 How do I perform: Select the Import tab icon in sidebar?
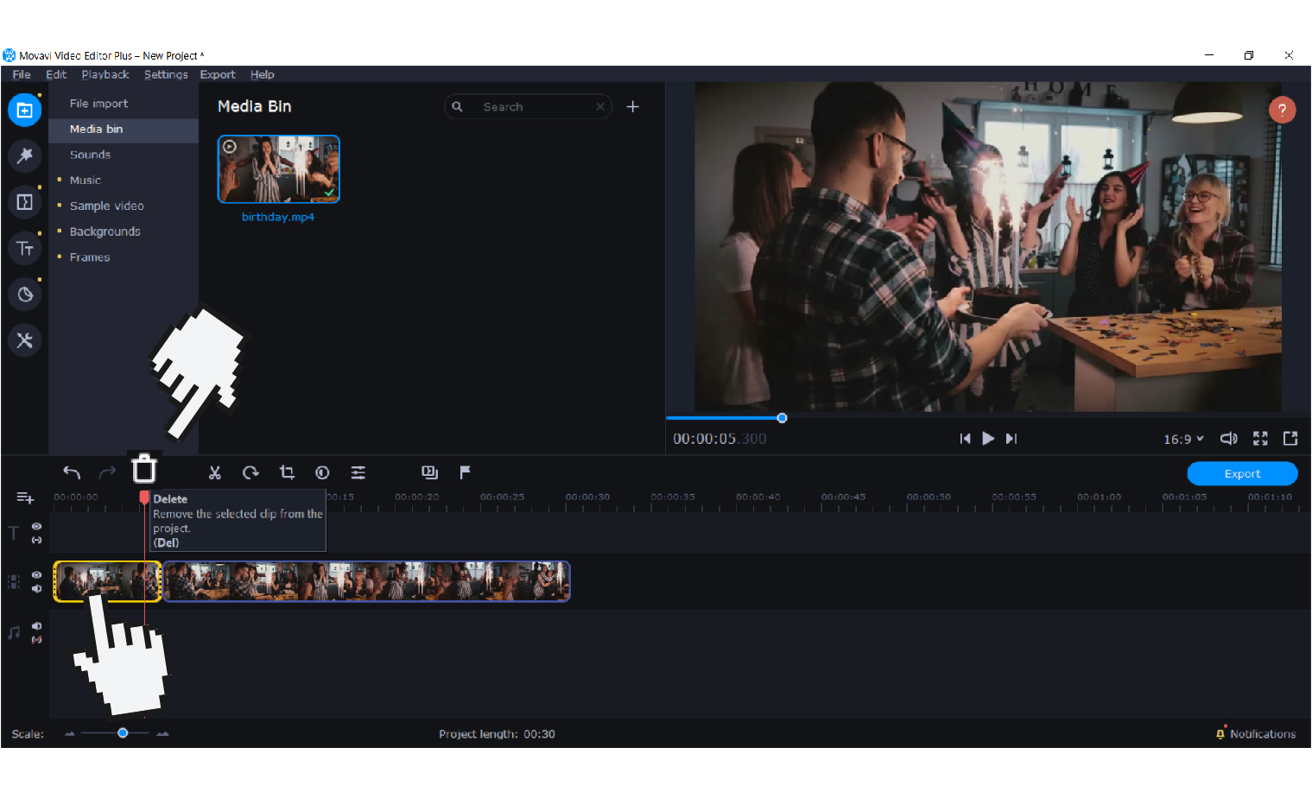click(24, 111)
